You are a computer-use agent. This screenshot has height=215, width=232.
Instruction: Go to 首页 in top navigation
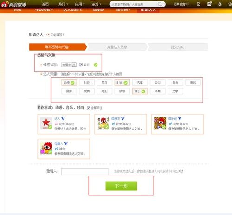(45, 4)
